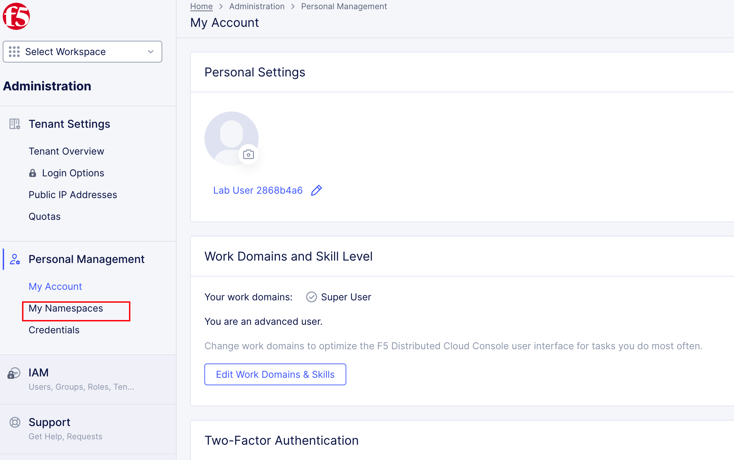Click Edit Work Domains & Skills button
The image size is (734, 460).
(x=275, y=374)
